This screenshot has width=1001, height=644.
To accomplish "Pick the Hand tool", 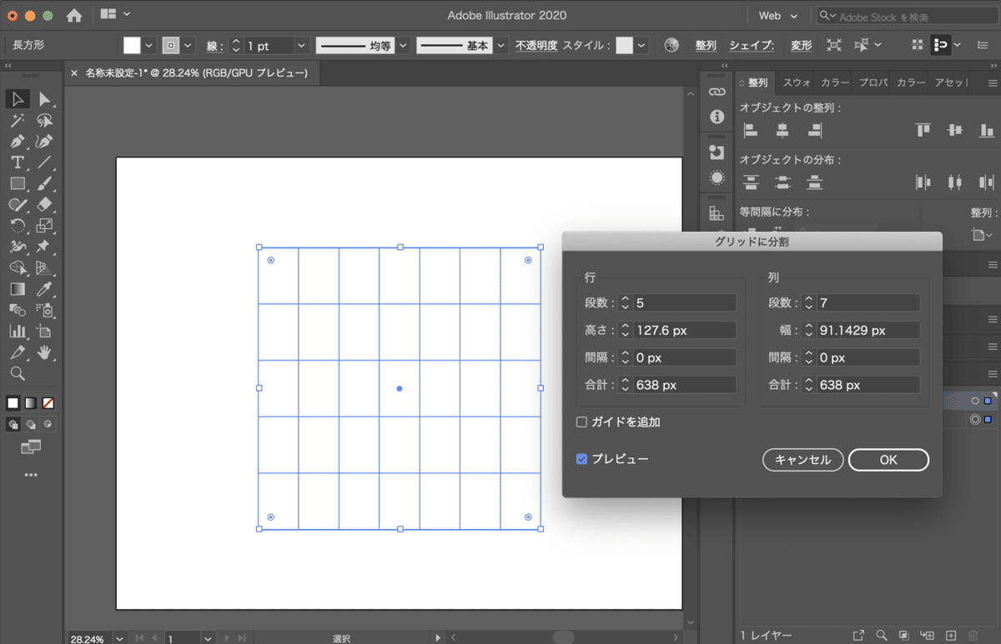I will (x=45, y=352).
